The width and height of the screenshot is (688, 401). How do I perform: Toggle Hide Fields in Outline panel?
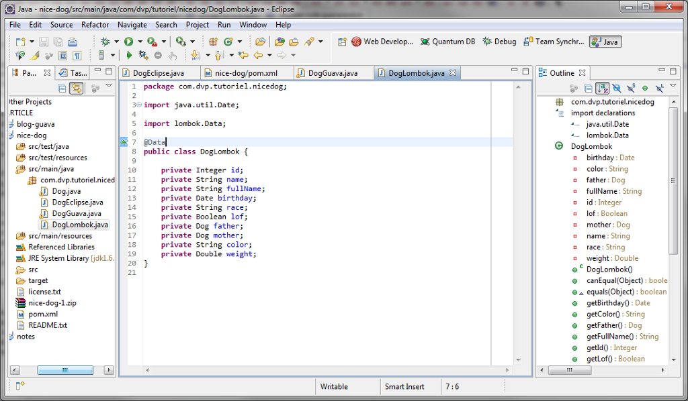617,88
